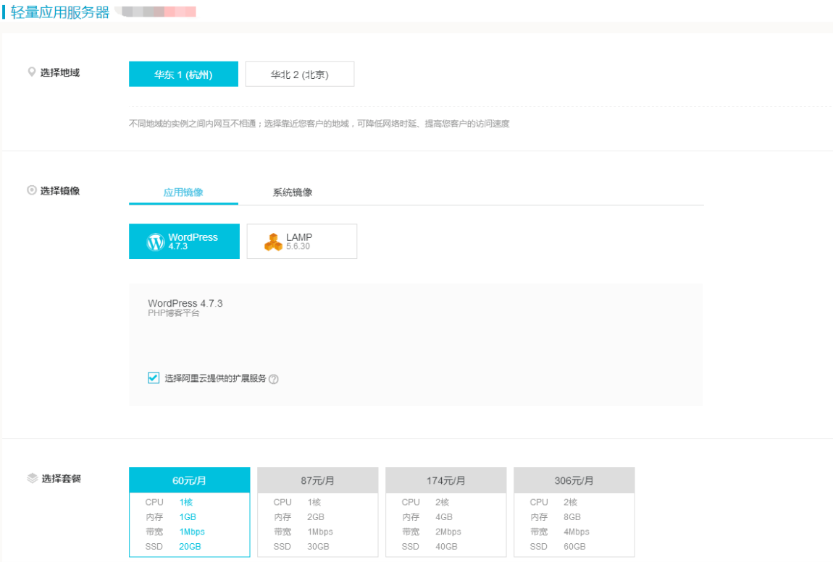The image size is (833, 562).
Task: Click the disc icon beside 选择镜像
Action: tap(32, 190)
